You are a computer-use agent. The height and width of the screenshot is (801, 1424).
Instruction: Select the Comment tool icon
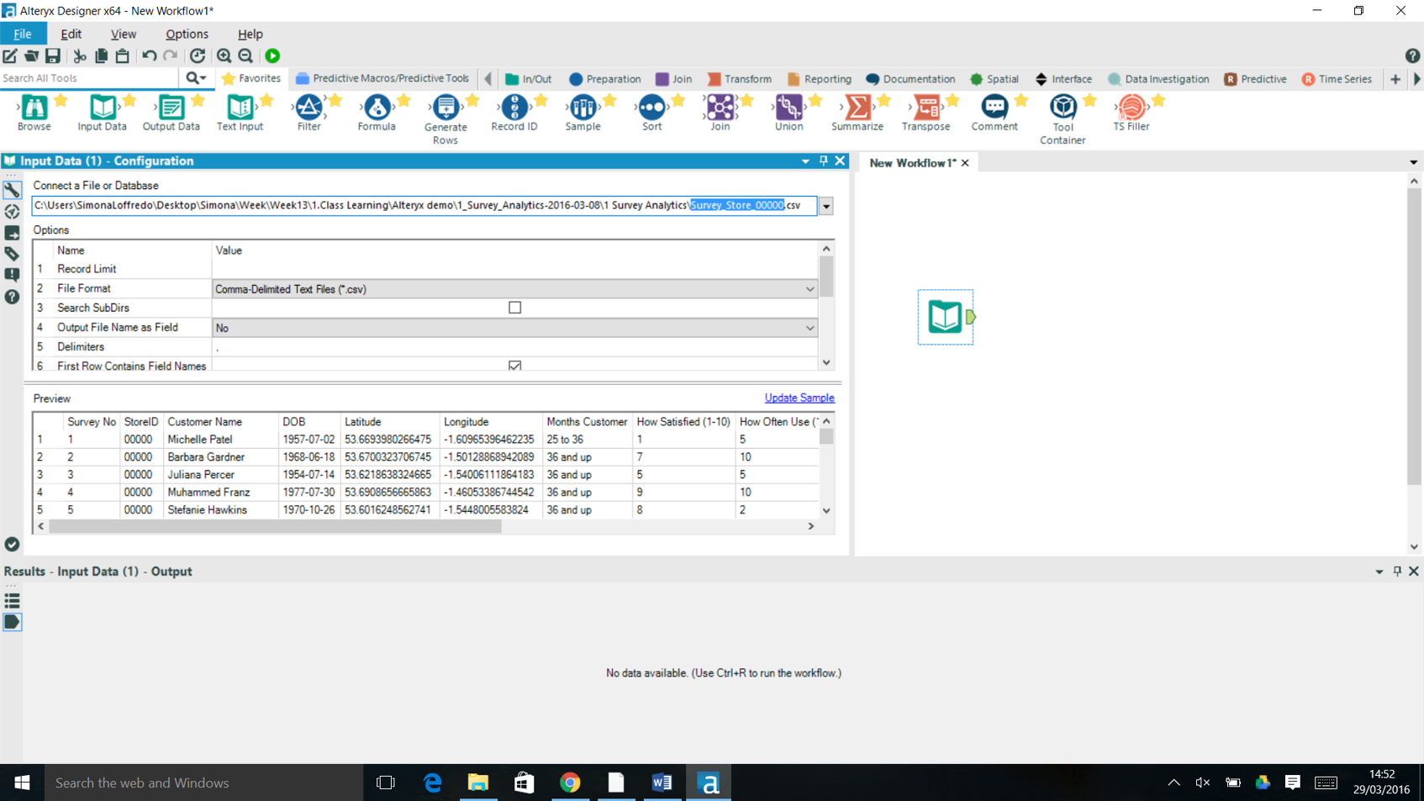coord(994,107)
